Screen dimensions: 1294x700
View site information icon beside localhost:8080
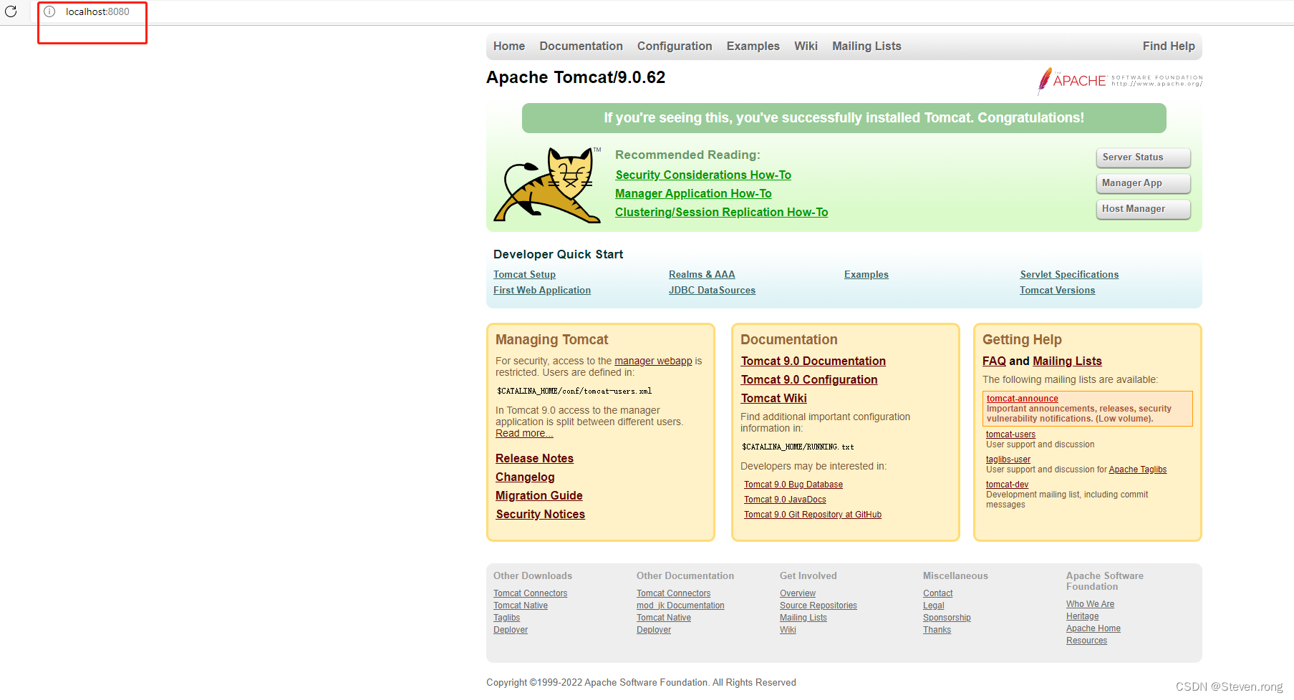point(49,11)
